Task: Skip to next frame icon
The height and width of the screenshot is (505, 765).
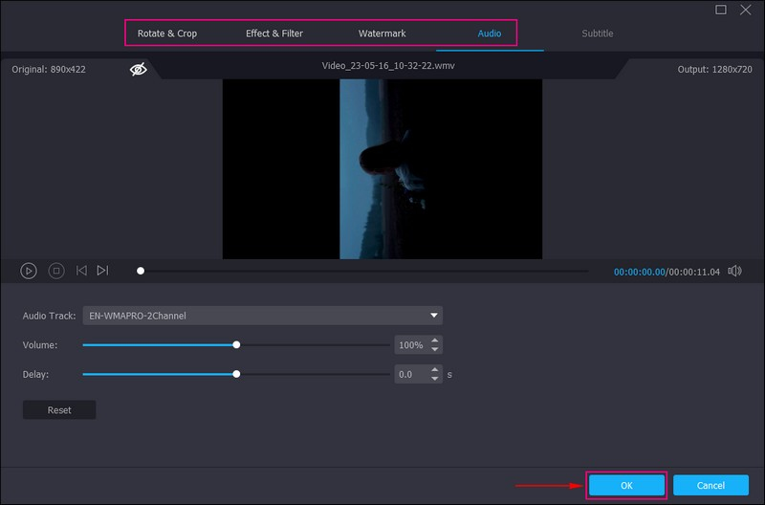Action: point(103,271)
